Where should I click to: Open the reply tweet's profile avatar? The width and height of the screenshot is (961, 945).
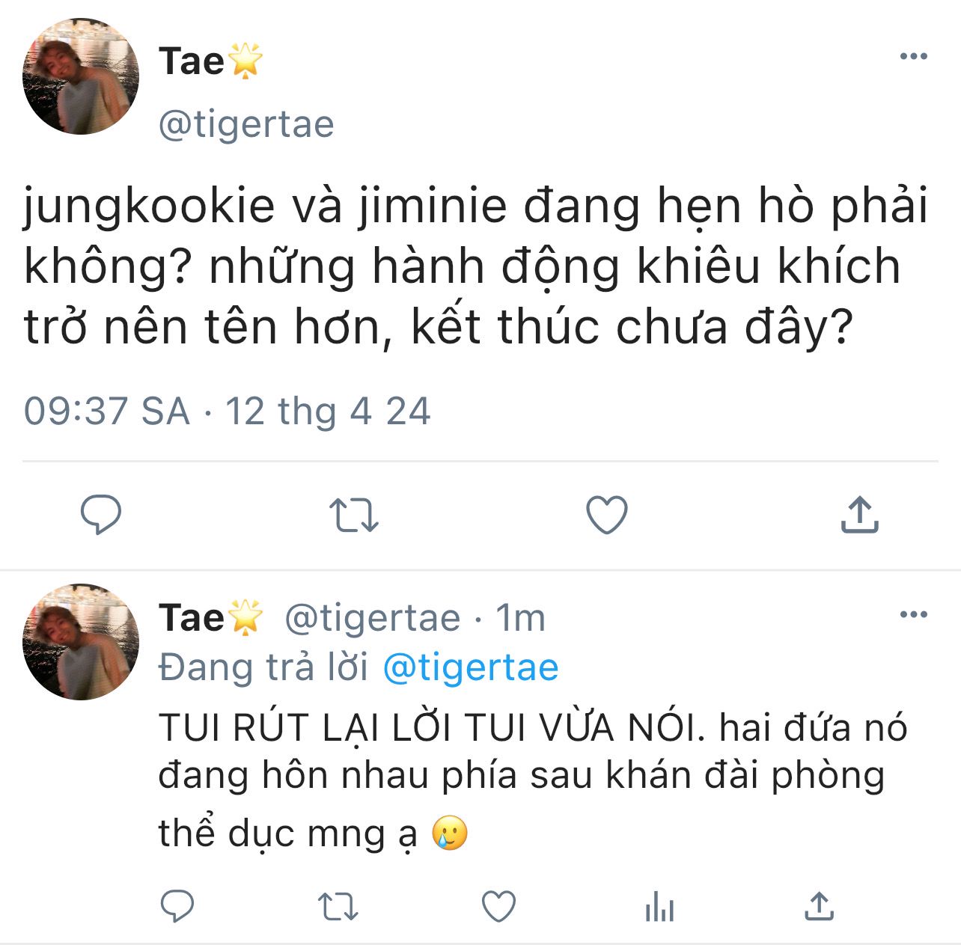coord(81,641)
